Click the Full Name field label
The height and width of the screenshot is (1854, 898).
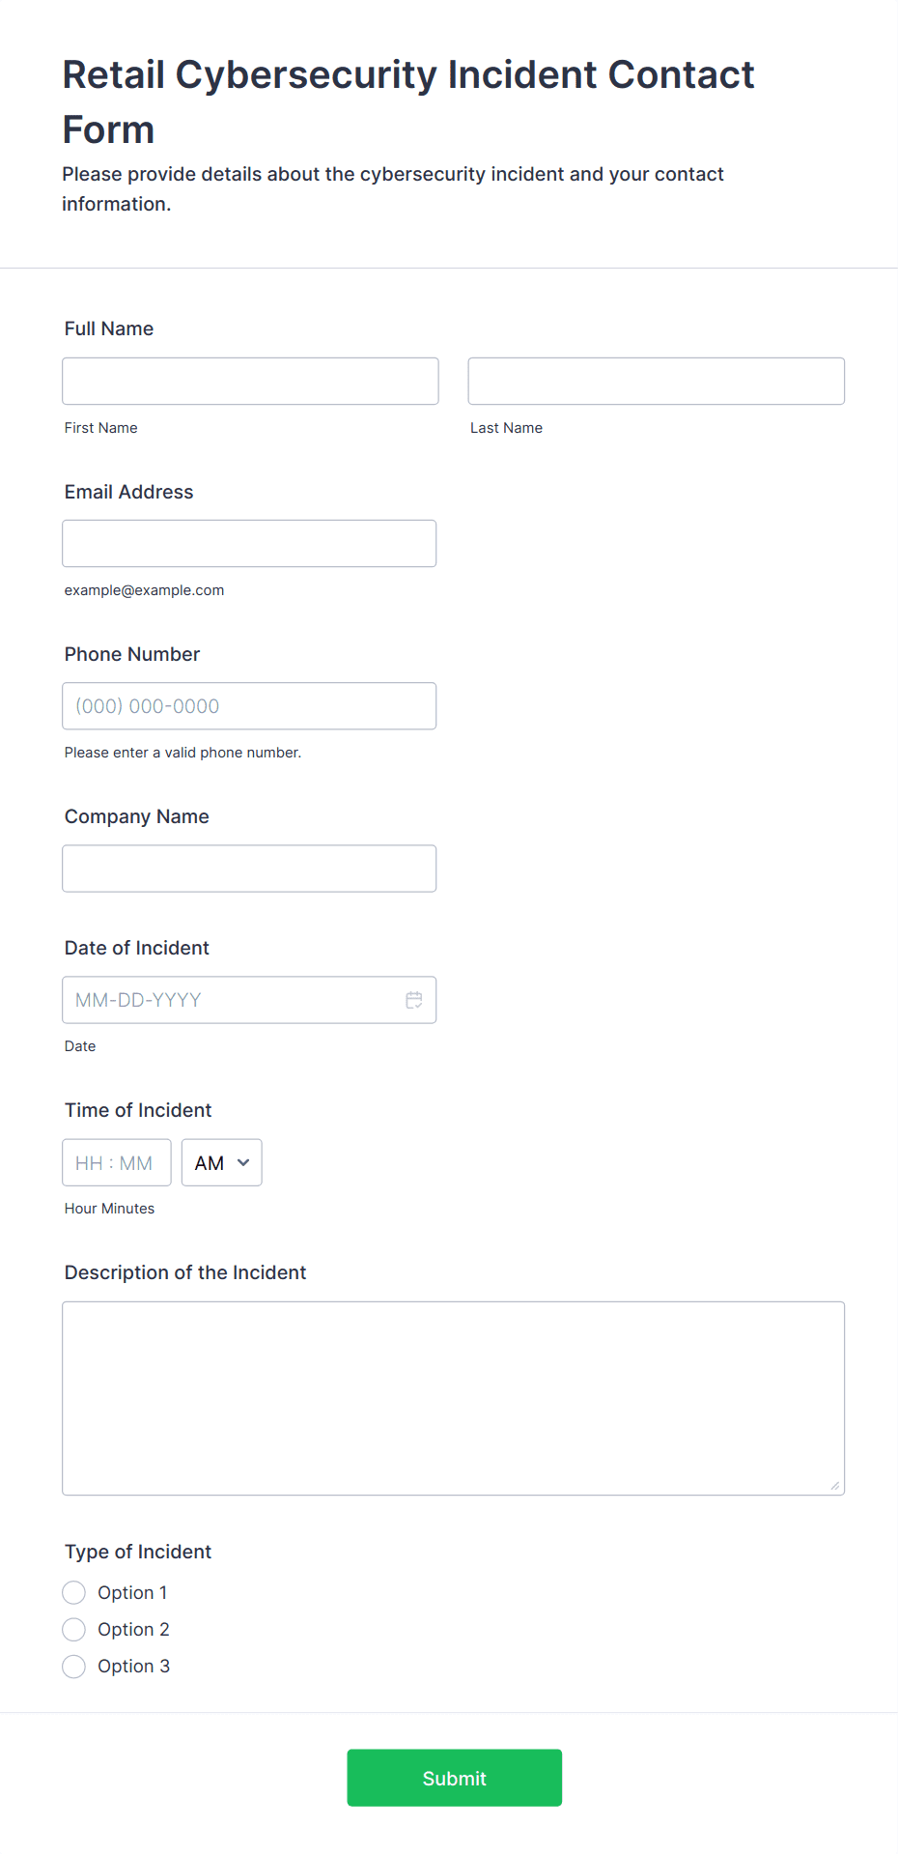point(109,328)
